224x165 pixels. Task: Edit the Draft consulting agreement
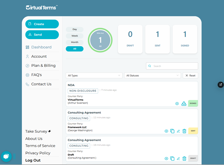(178, 159)
